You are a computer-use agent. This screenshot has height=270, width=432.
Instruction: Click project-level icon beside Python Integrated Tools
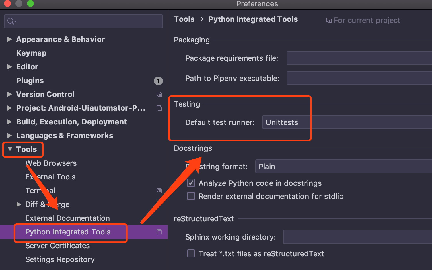click(159, 232)
